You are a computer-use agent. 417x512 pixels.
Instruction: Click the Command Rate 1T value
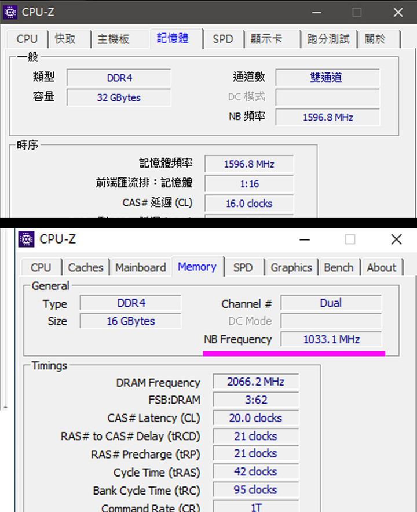[x=255, y=506]
